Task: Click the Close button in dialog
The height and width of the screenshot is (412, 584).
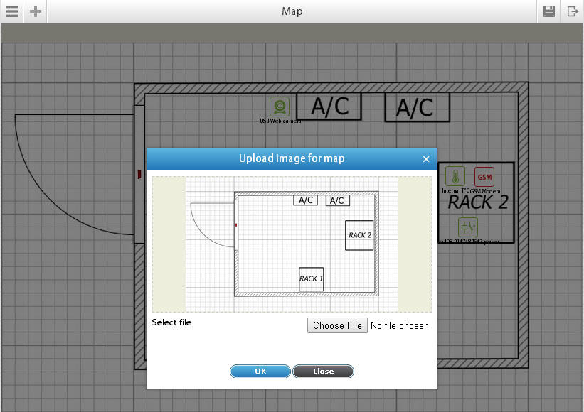Action: coord(323,371)
